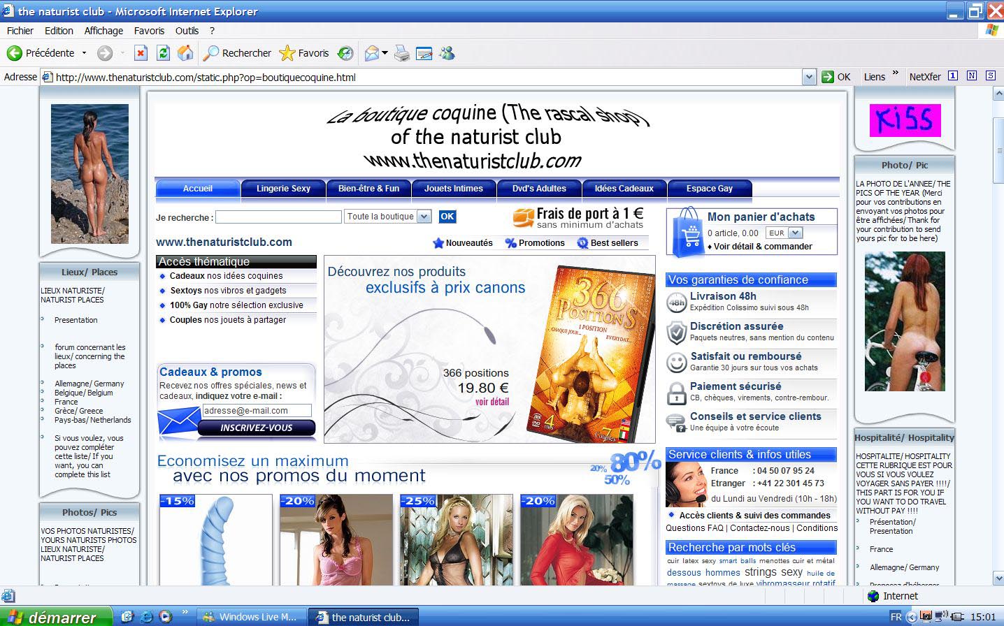The width and height of the screenshot is (1004, 626).
Task: Click 'voir détail' product link
Action: (x=492, y=402)
